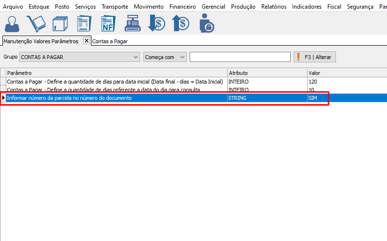
Task: Open the money up-arrow icon
Action: pos(181,23)
